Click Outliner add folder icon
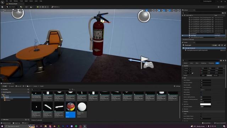The width and height of the screenshot is (227, 128). click(223, 13)
